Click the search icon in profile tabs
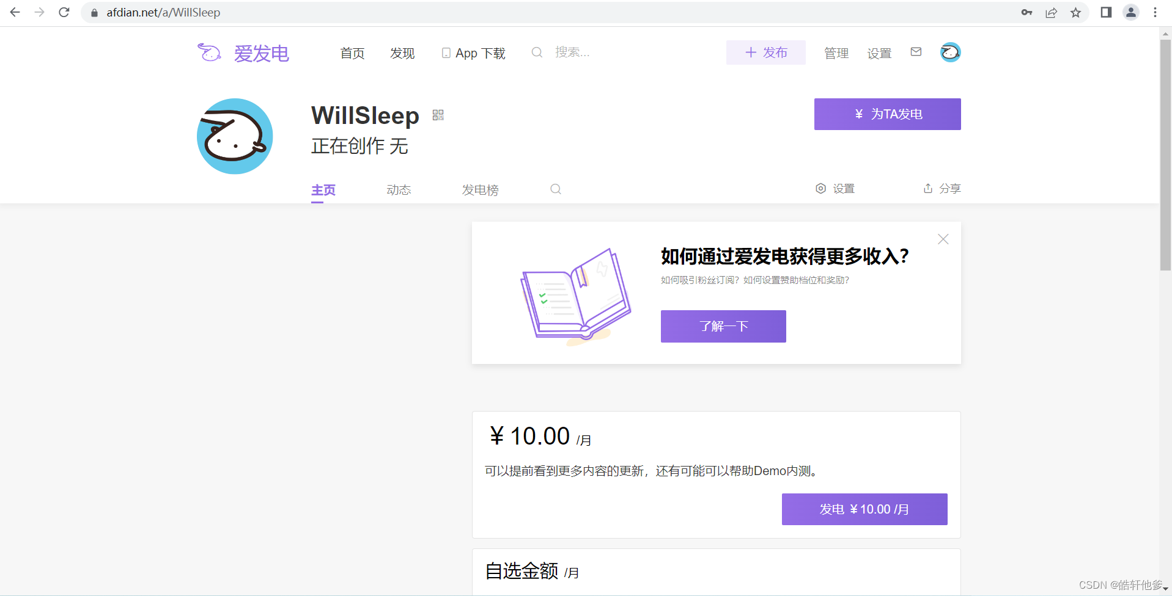The height and width of the screenshot is (596, 1172). point(556,189)
